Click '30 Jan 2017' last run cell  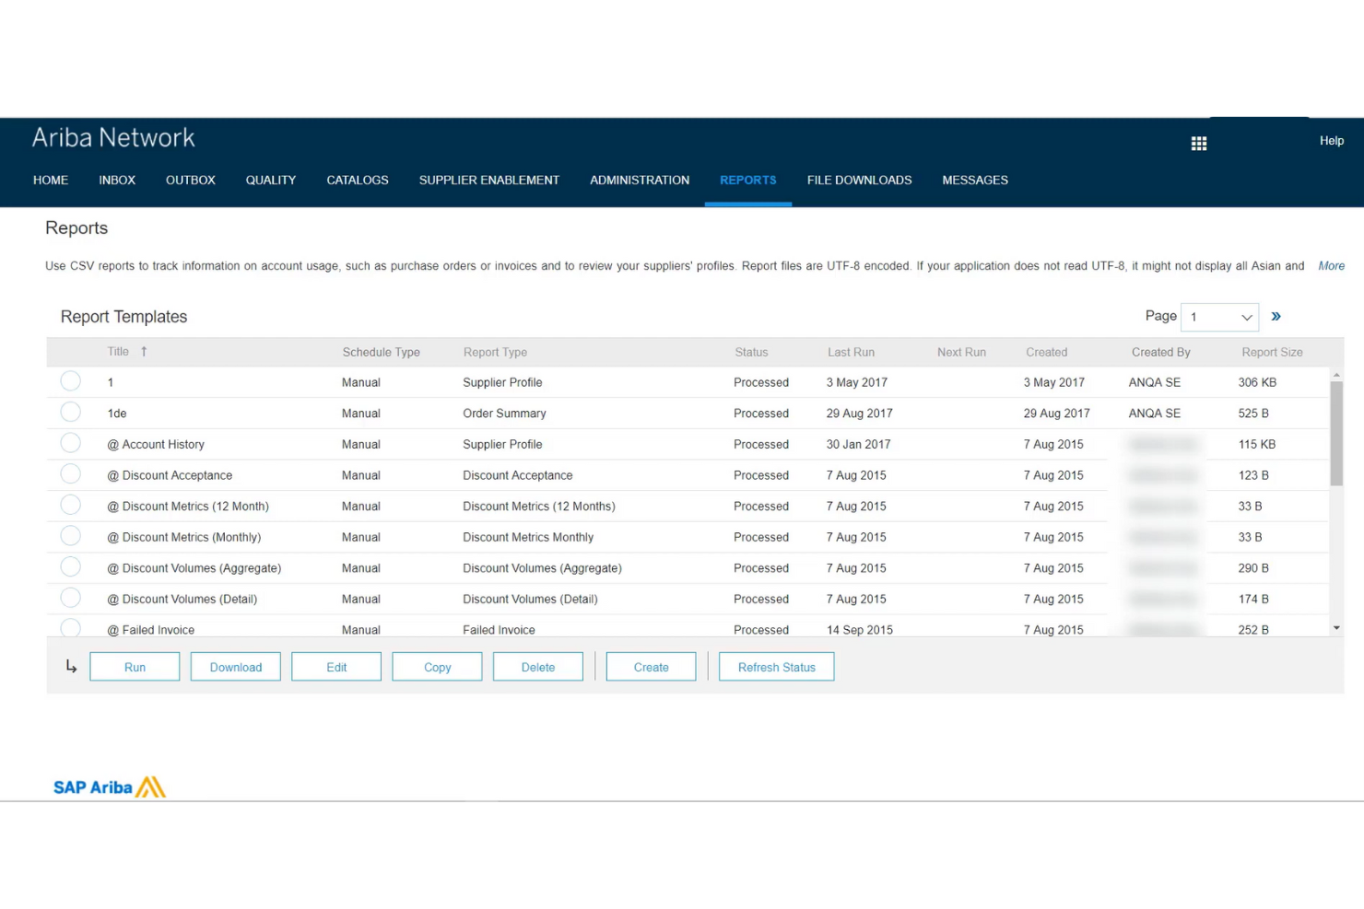858,444
